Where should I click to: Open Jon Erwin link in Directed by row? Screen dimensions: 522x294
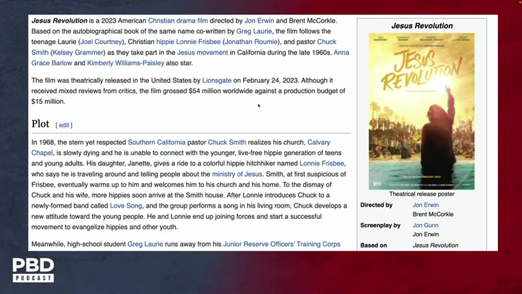(x=425, y=205)
